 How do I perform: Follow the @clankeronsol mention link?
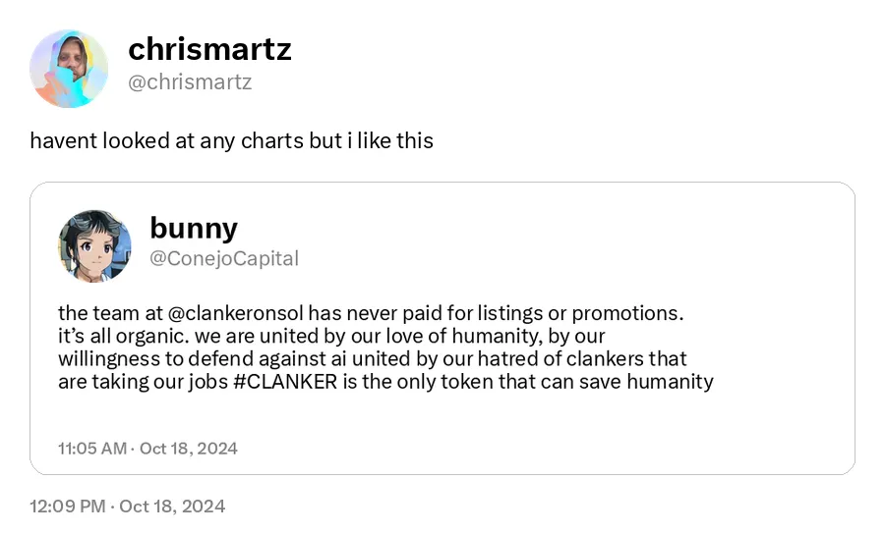click(x=235, y=312)
